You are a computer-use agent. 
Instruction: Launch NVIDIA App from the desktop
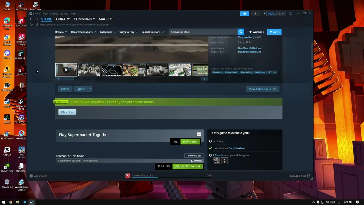tap(7, 167)
